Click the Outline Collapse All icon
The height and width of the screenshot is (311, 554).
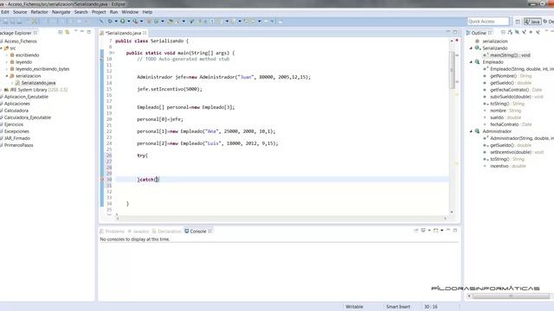pos(503,32)
